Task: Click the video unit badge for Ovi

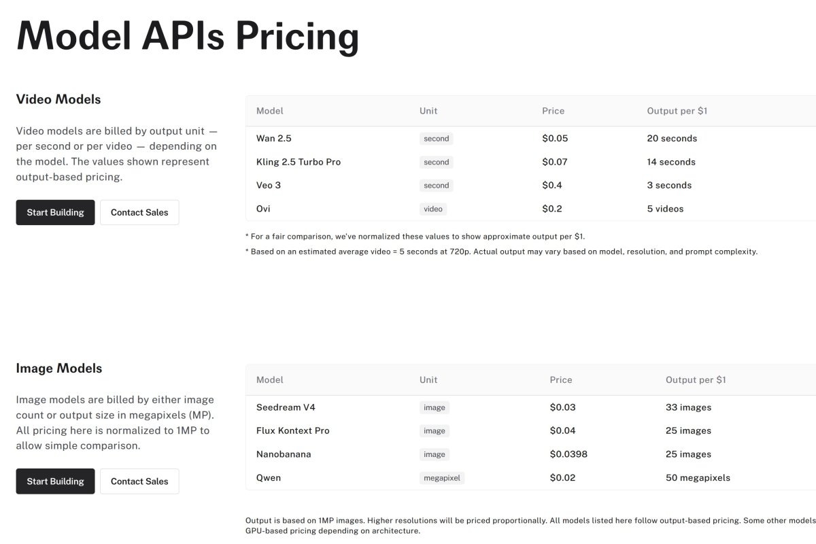Action: pos(433,209)
